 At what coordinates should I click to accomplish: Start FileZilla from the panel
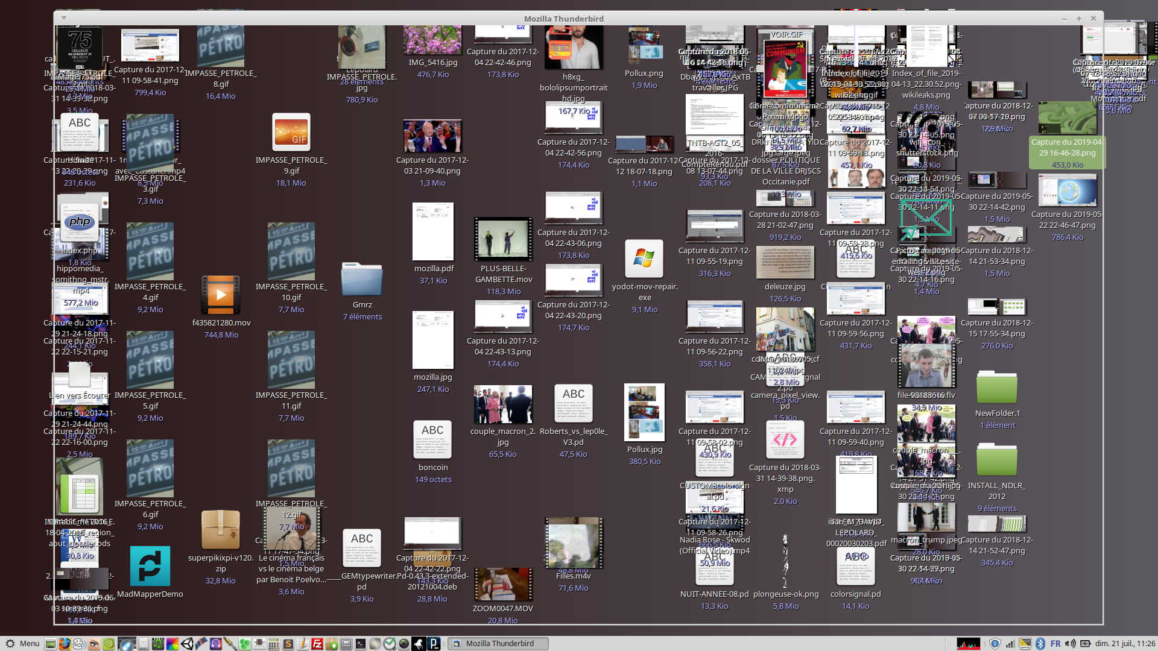(317, 644)
